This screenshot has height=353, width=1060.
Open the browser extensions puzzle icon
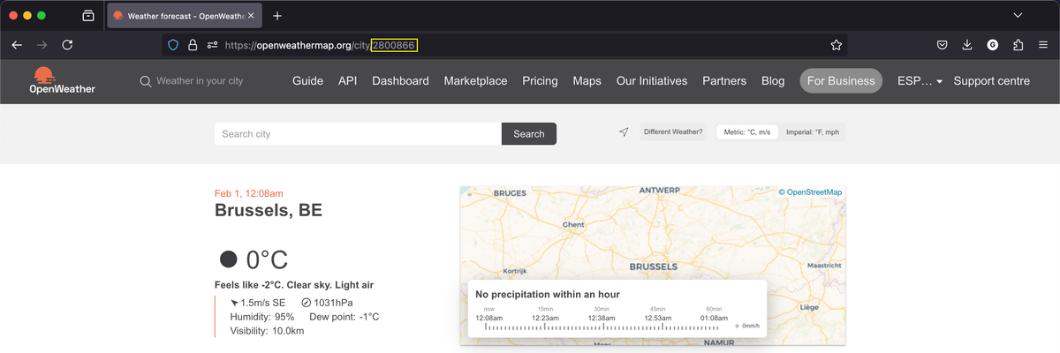coord(1018,45)
